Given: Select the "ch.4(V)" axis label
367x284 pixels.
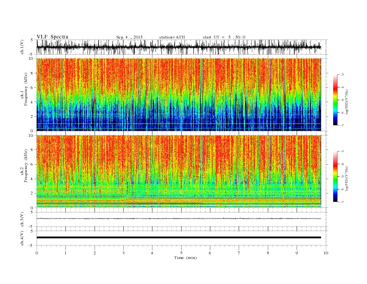Looking at the screenshot, I should [x=22, y=239].
